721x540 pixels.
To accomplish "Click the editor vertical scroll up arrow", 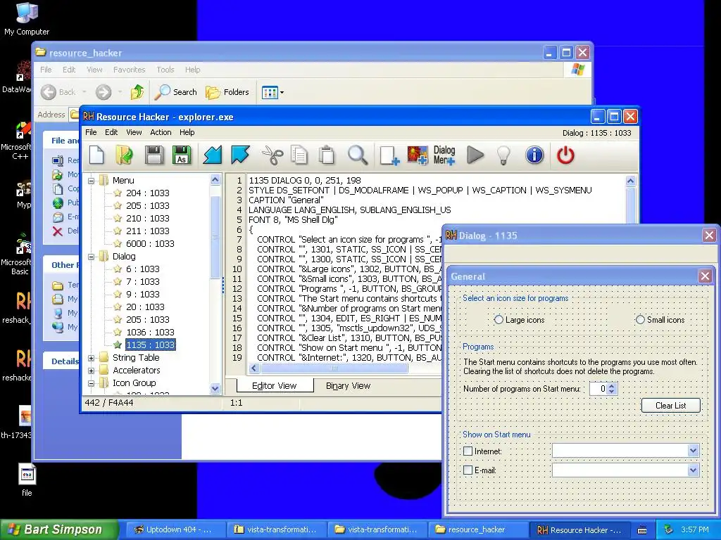I will [x=630, y=181].
